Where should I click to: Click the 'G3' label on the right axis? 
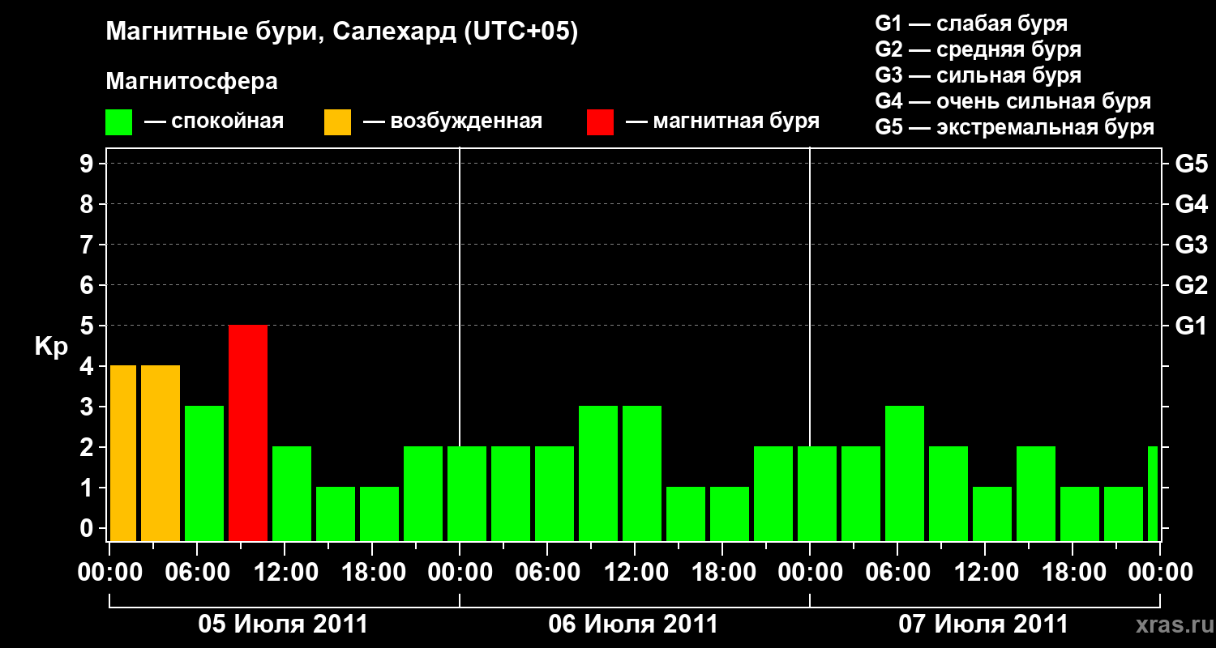click(x=1192, y=245)
